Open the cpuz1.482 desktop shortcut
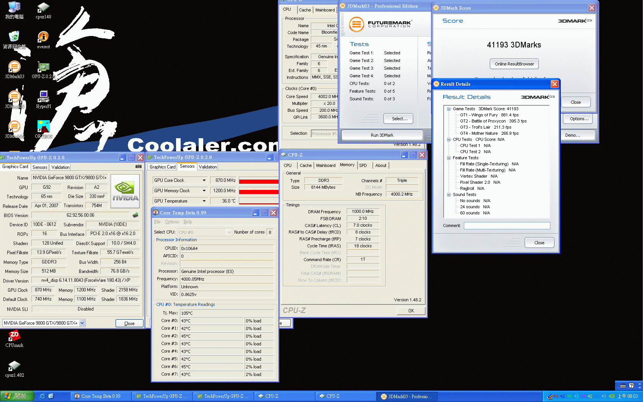The width and height of the screenshot is (643, 402). (15, 368)
